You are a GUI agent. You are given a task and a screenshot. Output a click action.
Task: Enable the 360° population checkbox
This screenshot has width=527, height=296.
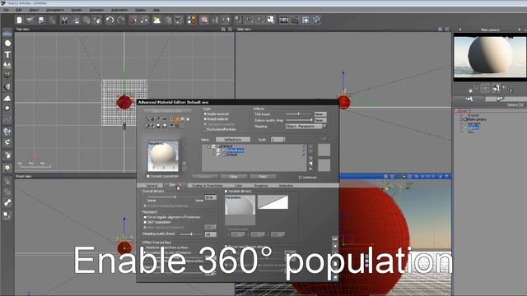(x=145, y=222)
